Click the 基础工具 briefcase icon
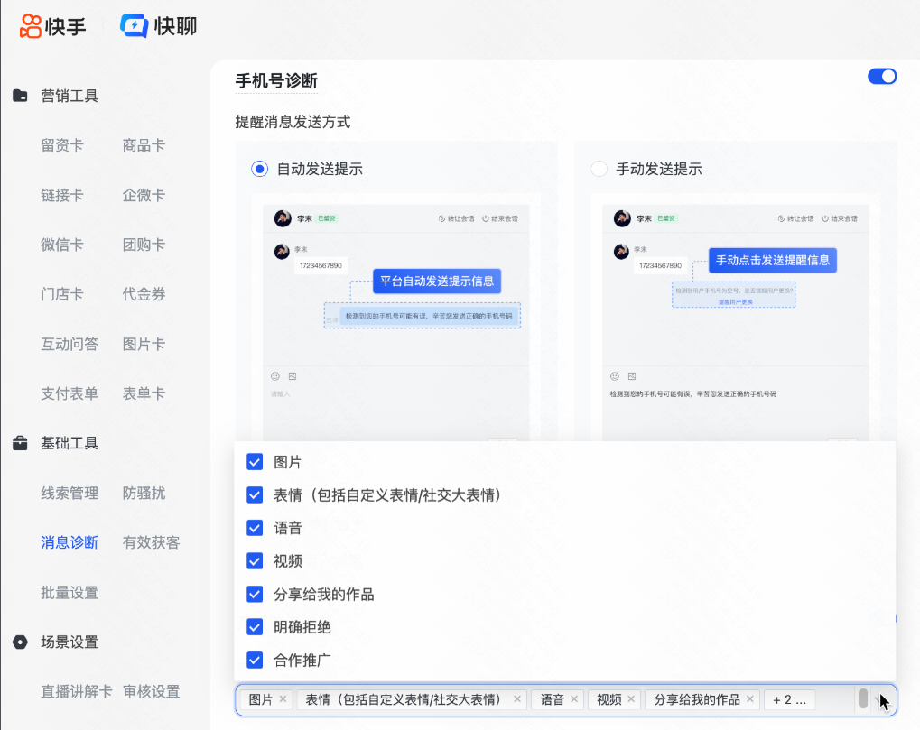 pos(20,443)
